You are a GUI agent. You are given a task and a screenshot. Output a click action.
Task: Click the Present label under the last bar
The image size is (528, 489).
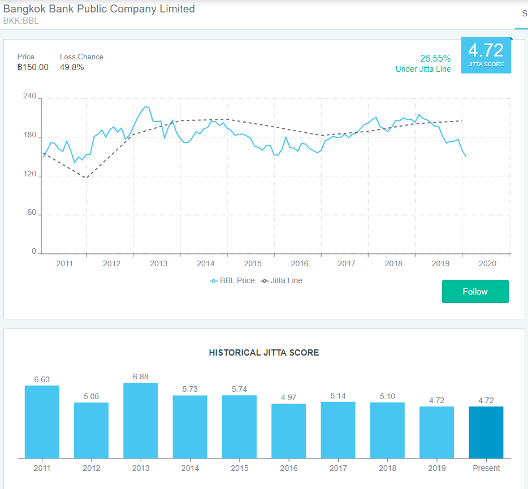486,468
